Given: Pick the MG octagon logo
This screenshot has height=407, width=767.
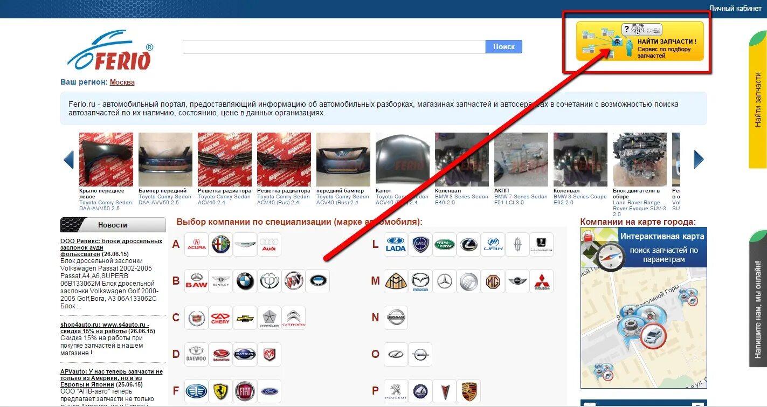Looking at the screenshot, I should point(493,281).
